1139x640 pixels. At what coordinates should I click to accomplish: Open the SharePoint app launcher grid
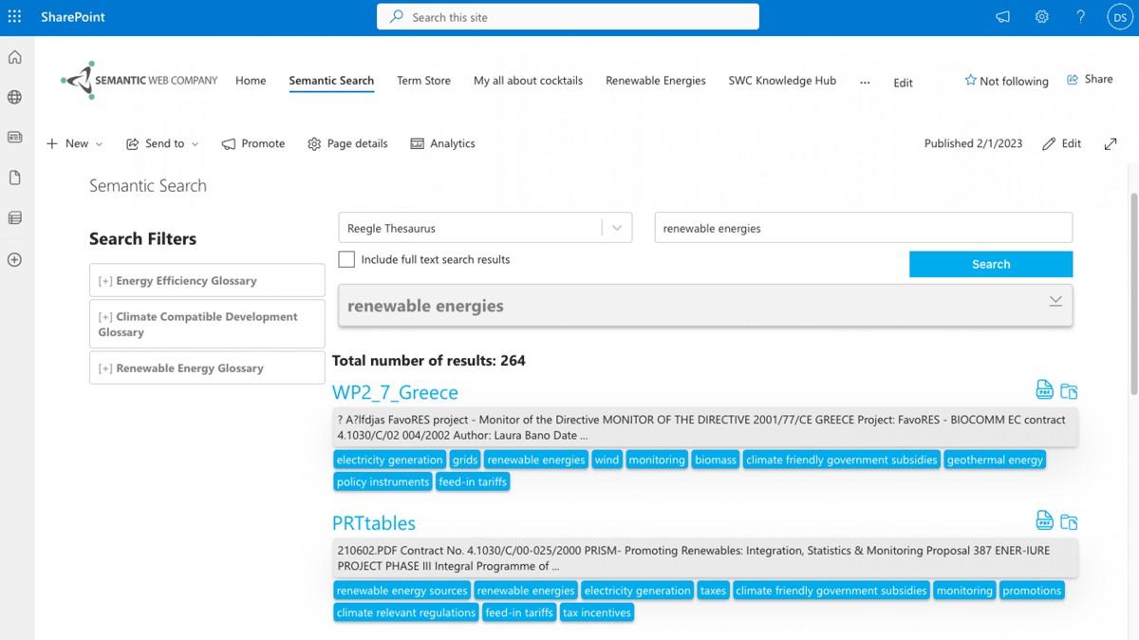14,17
